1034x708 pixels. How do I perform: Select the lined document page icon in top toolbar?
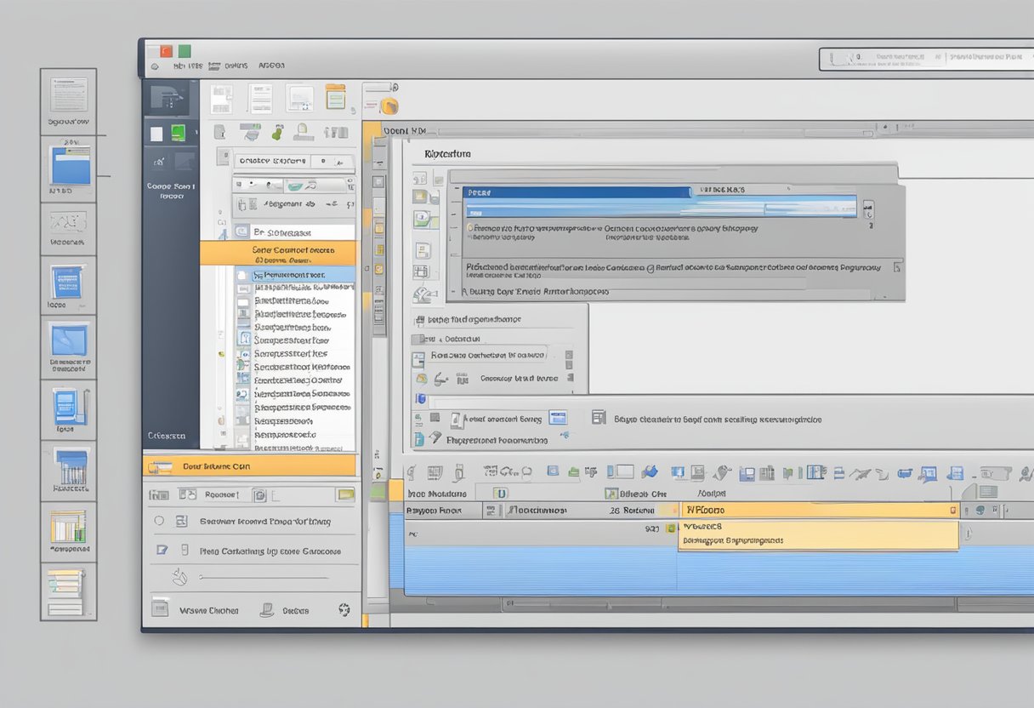(x=259, y=98)
